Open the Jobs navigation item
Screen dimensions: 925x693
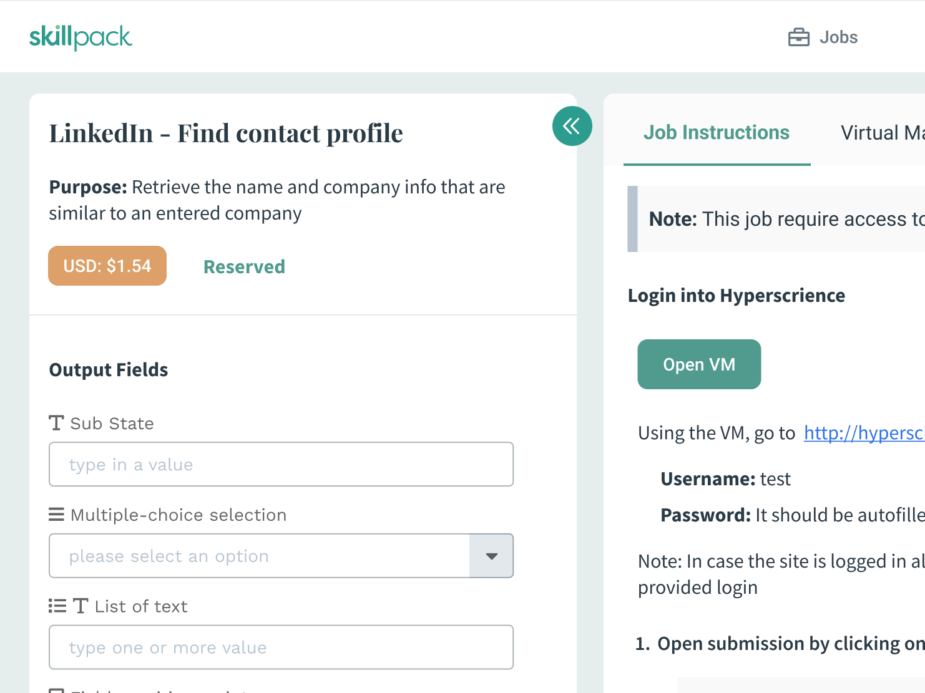tap(823, 37)
